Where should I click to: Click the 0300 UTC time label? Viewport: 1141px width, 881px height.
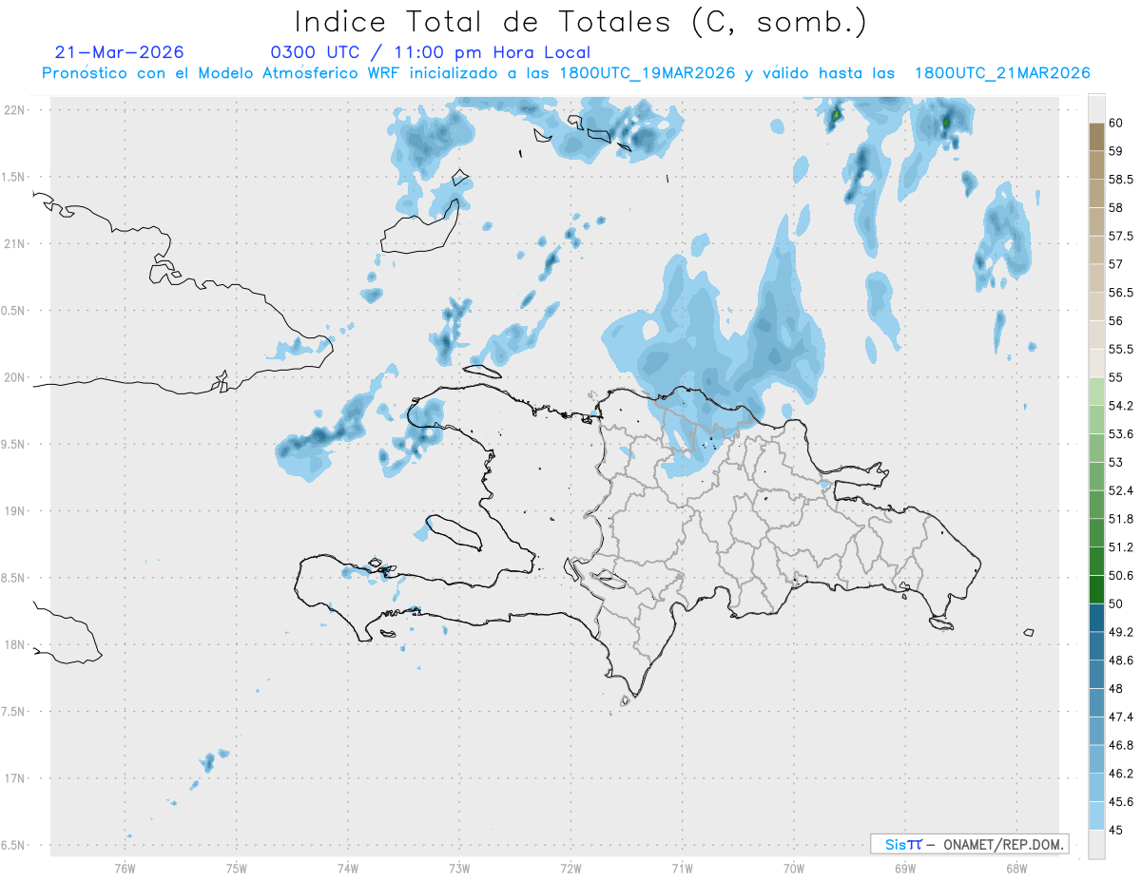point(316,52)
